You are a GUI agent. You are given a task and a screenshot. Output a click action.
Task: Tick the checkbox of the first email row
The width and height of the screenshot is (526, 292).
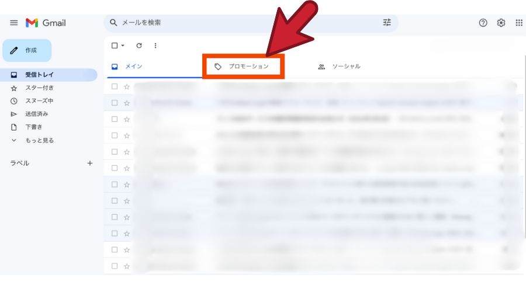coord(115,86)
